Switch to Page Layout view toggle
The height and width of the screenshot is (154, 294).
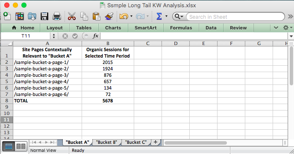21,146
